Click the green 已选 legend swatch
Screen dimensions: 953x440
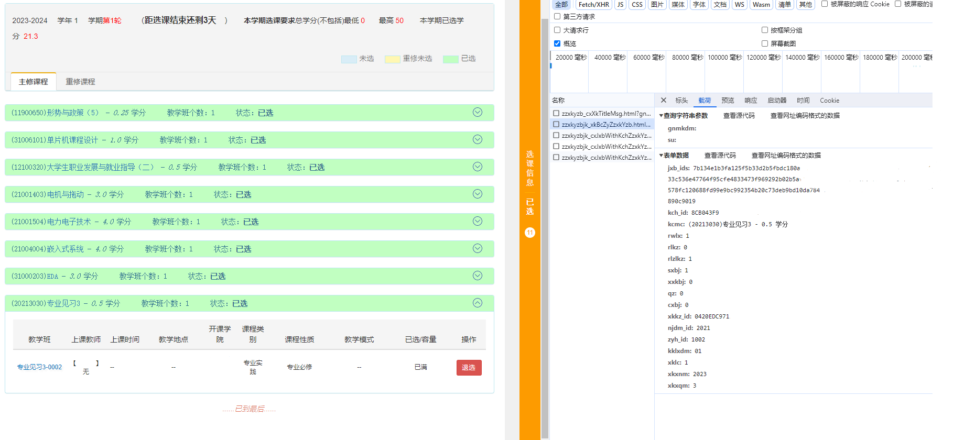451,59
